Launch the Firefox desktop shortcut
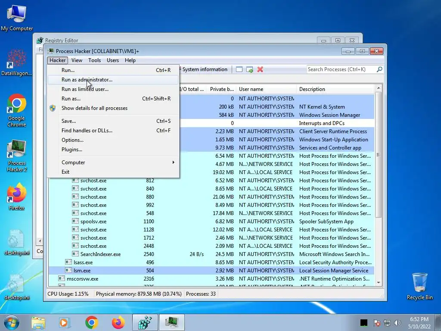 (x=17, y=197)
